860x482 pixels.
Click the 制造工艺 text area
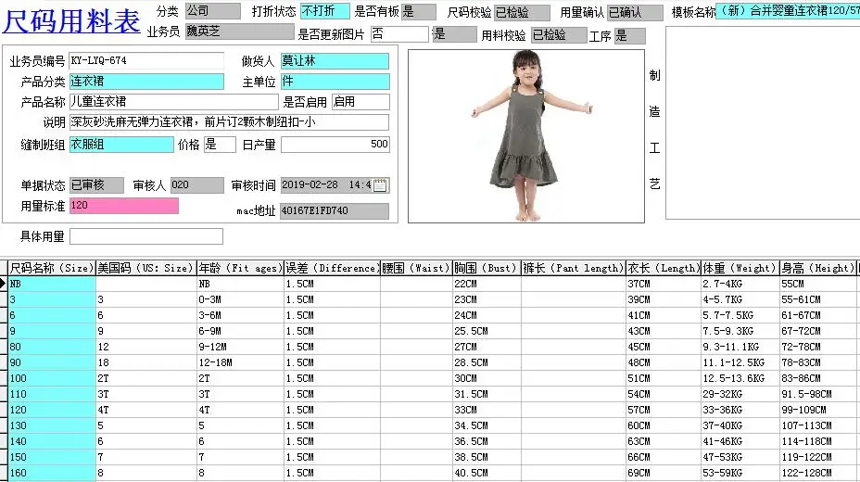763,123
